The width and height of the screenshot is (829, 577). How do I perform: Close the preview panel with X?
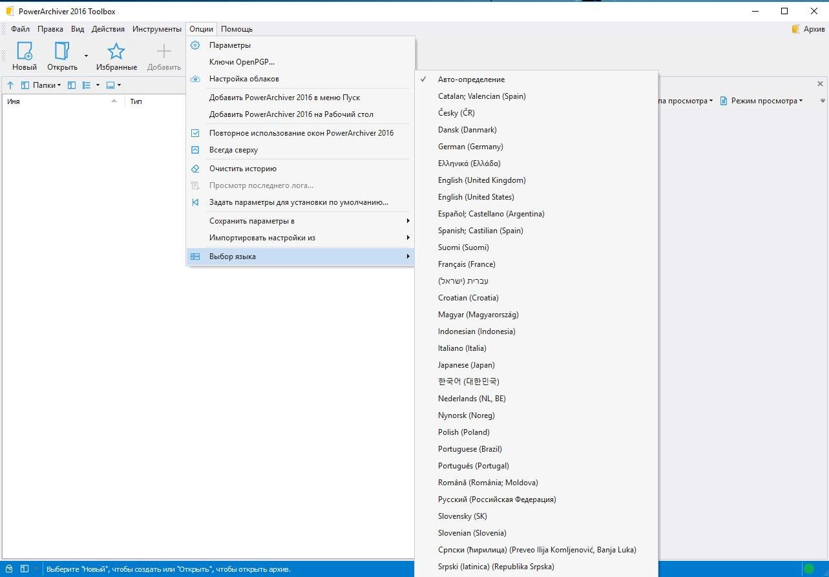(821, 84)
